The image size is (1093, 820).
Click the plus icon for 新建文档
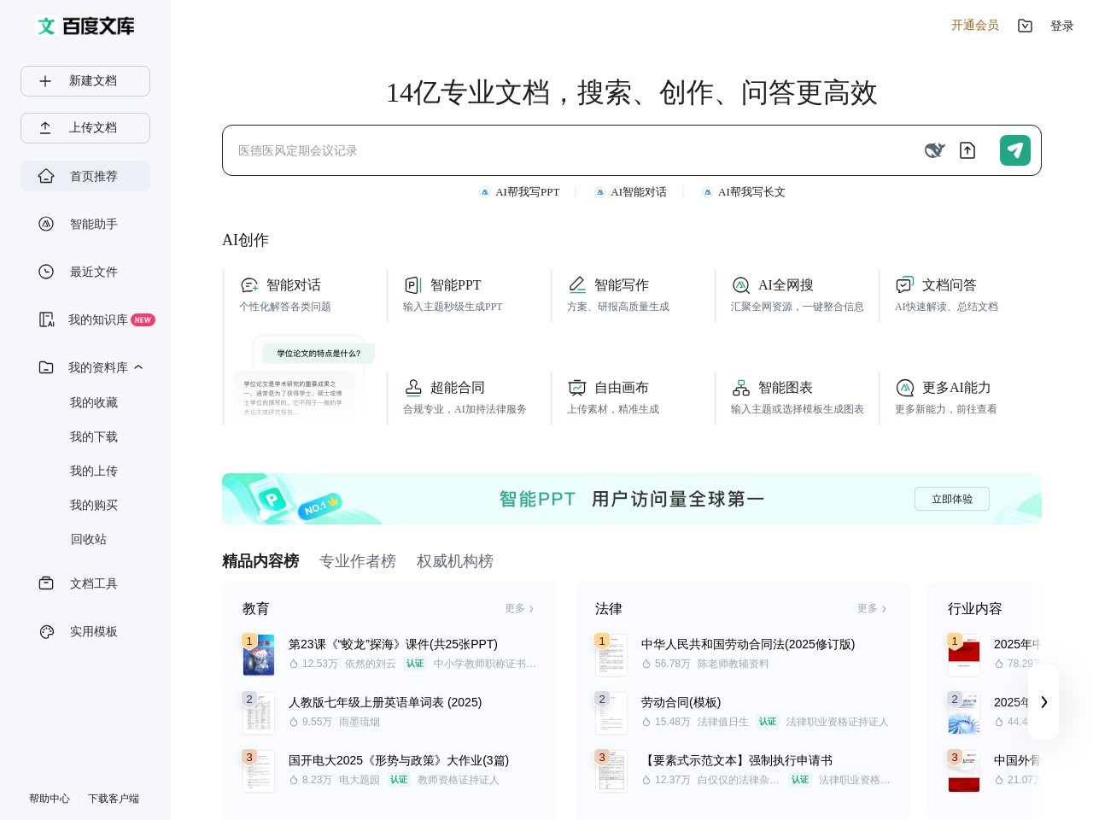click(x=45, y=81)
